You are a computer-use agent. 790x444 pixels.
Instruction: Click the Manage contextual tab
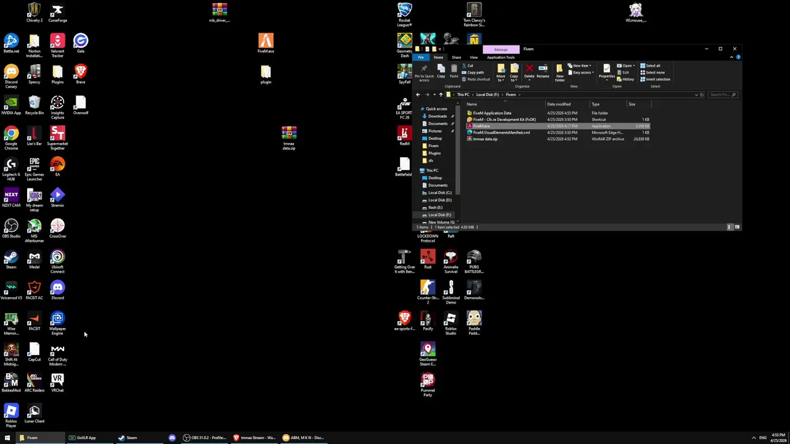point(501,49)
